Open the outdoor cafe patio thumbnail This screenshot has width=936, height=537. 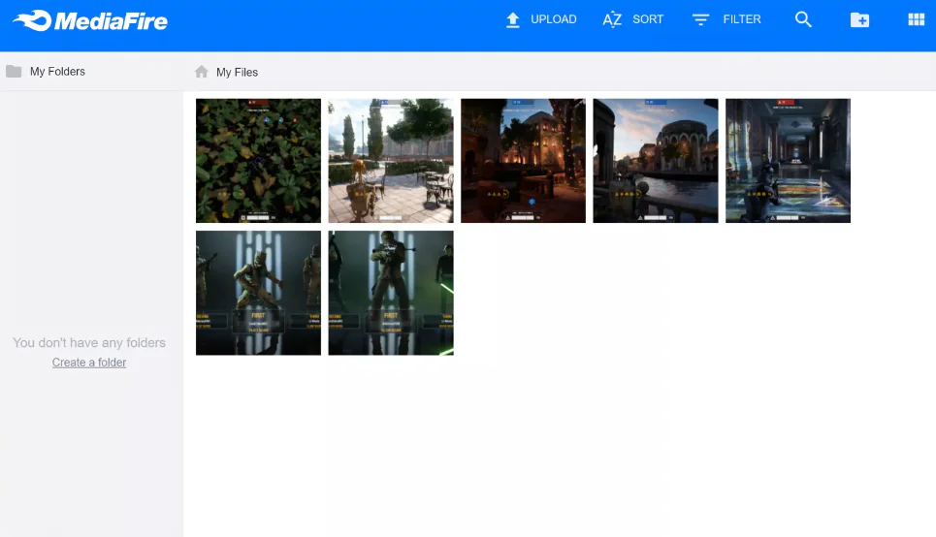391,161
